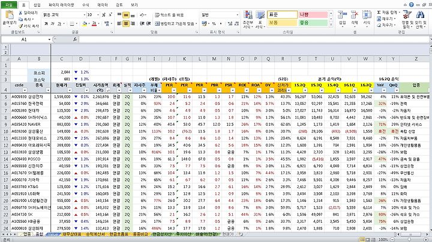This screenshot has width=432, height=242.
Task: Apply the 표준 (Normal) cell style
Action: coord(282,14)
